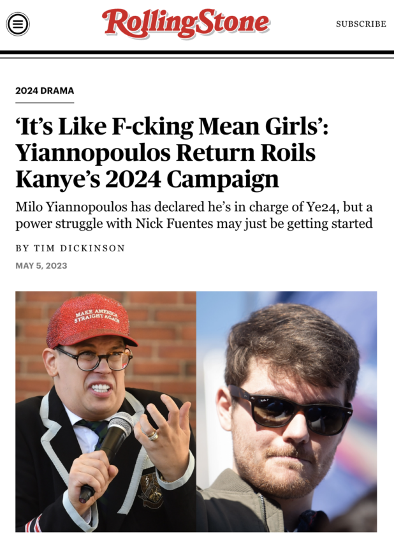394x541 pixels.
Task: Click the Subscribe link
Action: pyautogui.click(x=361, y=24)
